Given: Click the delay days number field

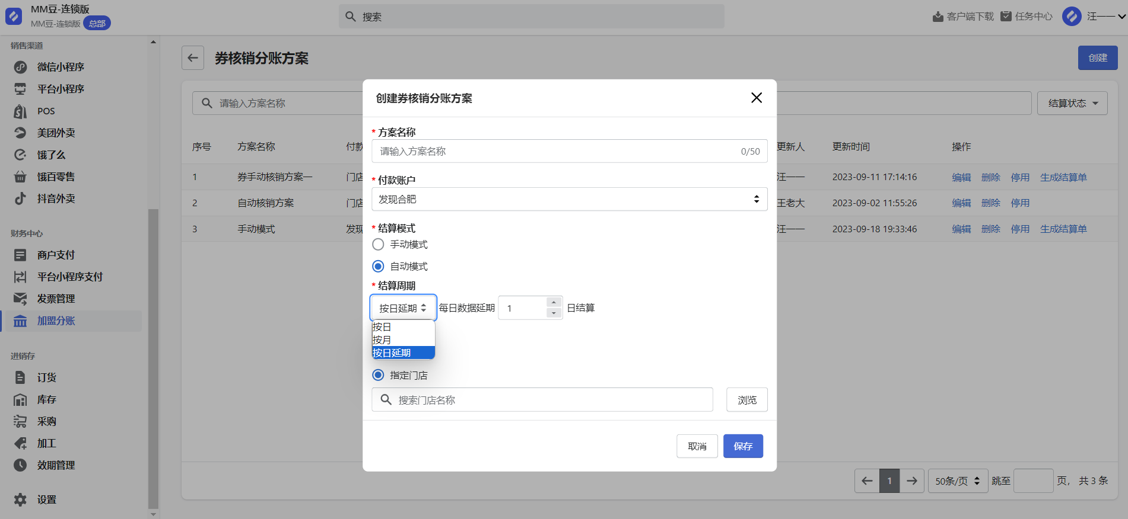Looking at the screenshot, I should tap(523, 308).
